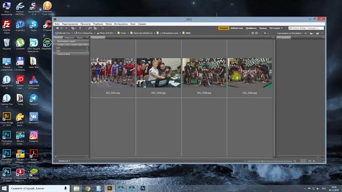The height and width of the screenshot is (192, 342).
Task: Switch to the Диафильм workspace
Action: [251, 28]
